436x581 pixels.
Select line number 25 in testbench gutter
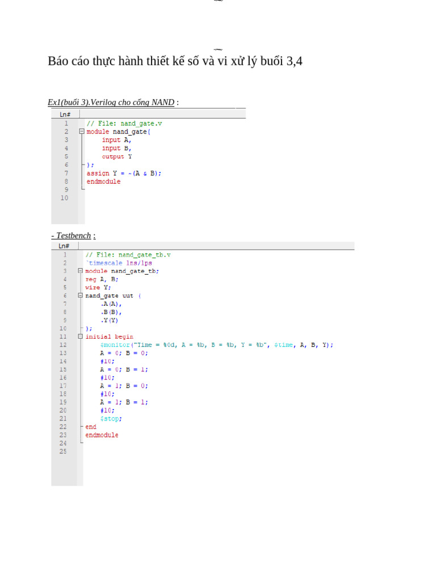pos(62,452)
